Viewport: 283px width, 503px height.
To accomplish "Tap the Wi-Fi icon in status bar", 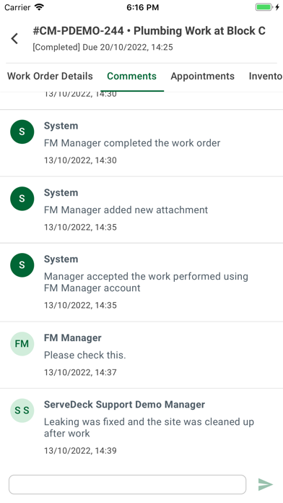I will 39,7.
